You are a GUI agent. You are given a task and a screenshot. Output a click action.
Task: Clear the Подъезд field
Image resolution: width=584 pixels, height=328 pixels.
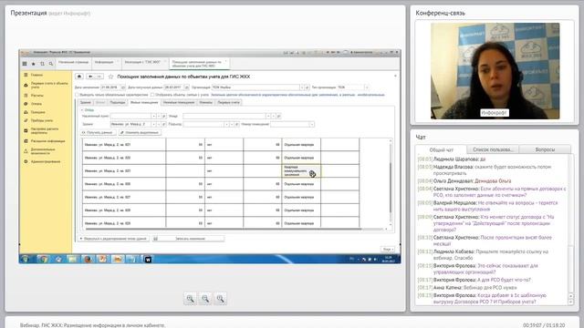pos(231,124)
